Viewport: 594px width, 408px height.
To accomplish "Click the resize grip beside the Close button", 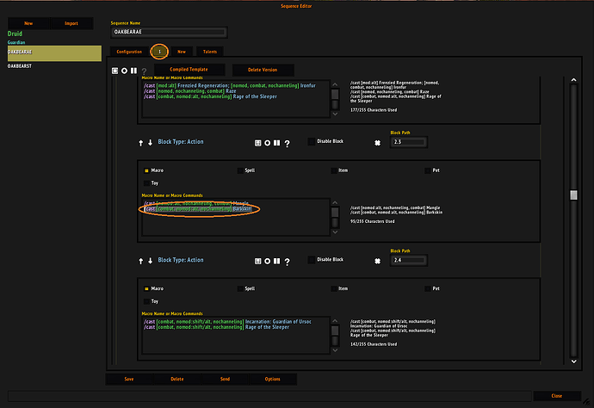I will coord(586,402).
